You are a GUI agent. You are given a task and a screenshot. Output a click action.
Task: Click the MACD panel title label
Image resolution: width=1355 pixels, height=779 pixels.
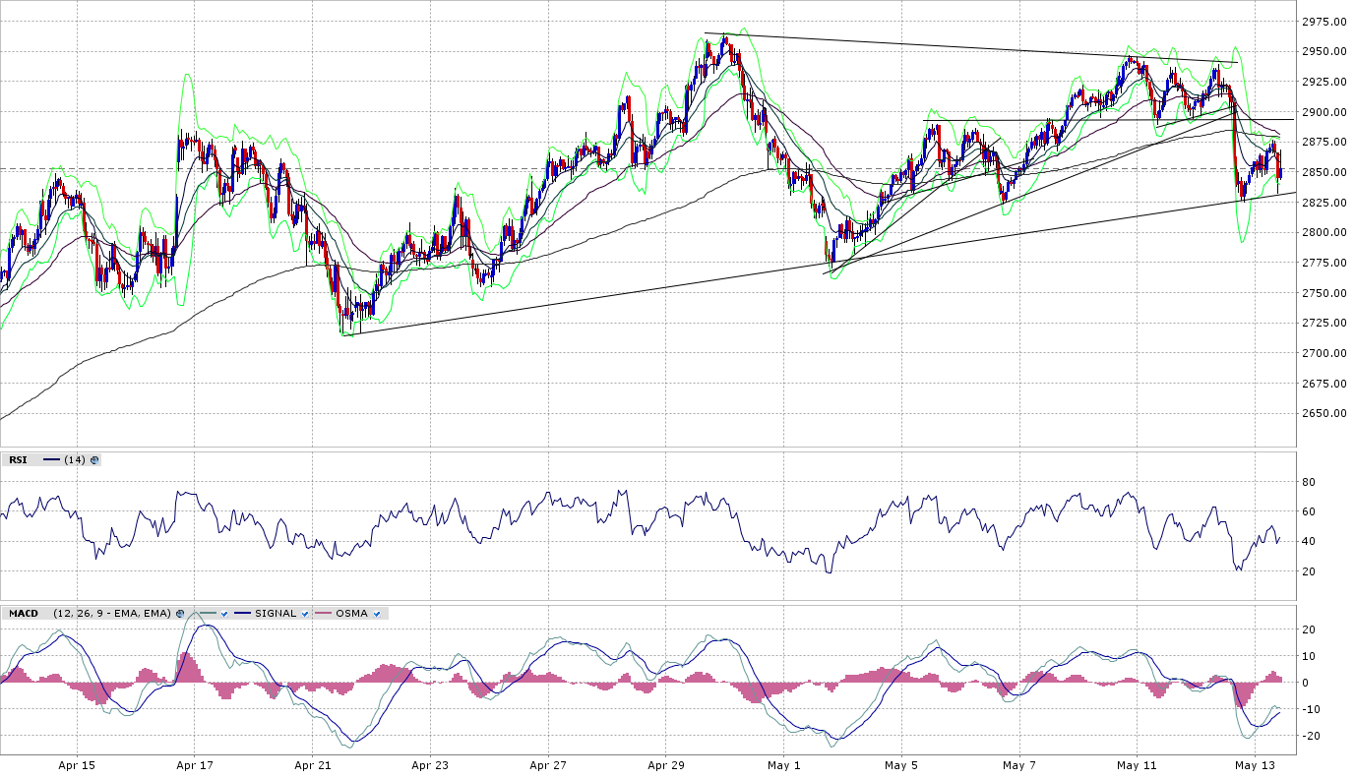click(23, 614)
